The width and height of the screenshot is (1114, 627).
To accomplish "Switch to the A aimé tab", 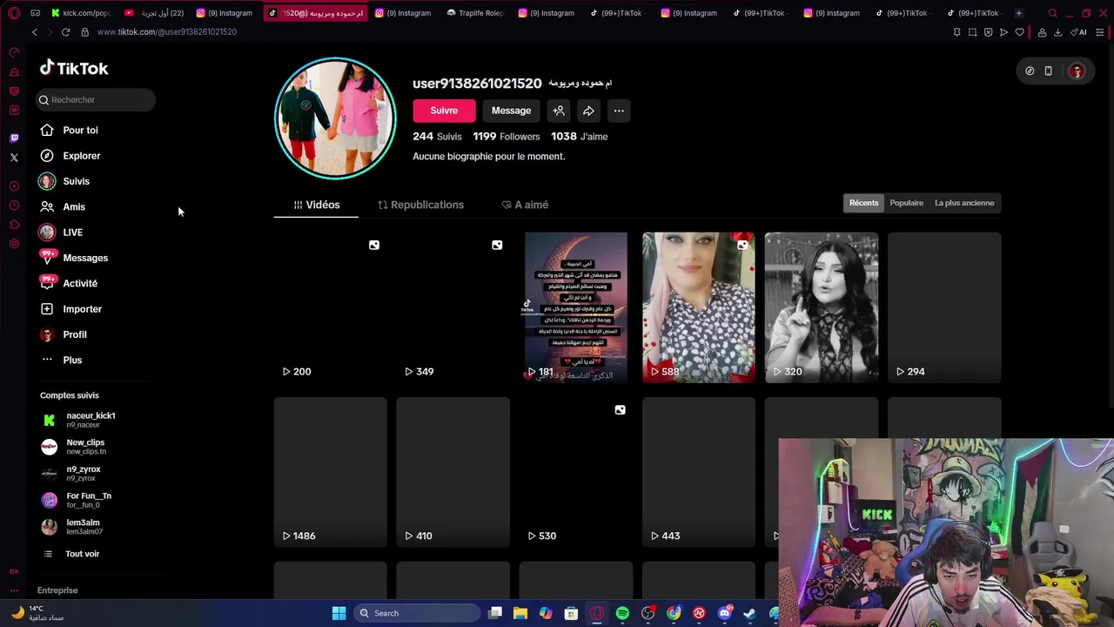I will pos(525,205).
